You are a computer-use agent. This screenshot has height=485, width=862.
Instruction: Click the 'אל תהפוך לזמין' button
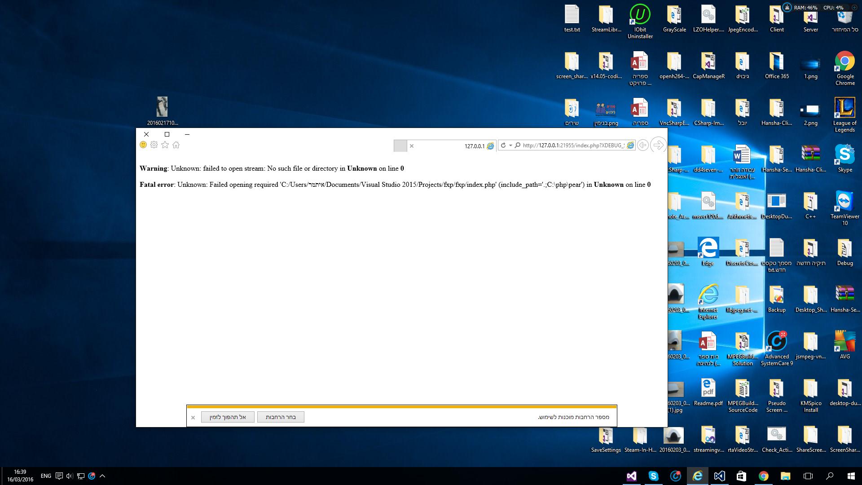[228, 417]
